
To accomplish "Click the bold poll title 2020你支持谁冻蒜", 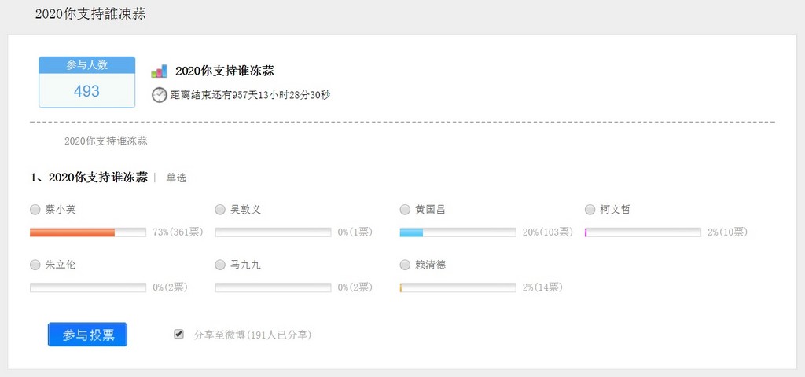I will point(225,71).
